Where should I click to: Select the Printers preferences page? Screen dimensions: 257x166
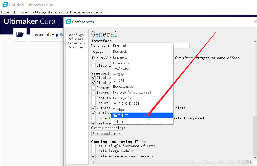tap(77, 39)
